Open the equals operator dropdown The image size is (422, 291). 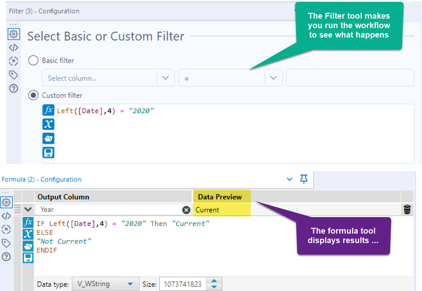[x=273, y=78]
